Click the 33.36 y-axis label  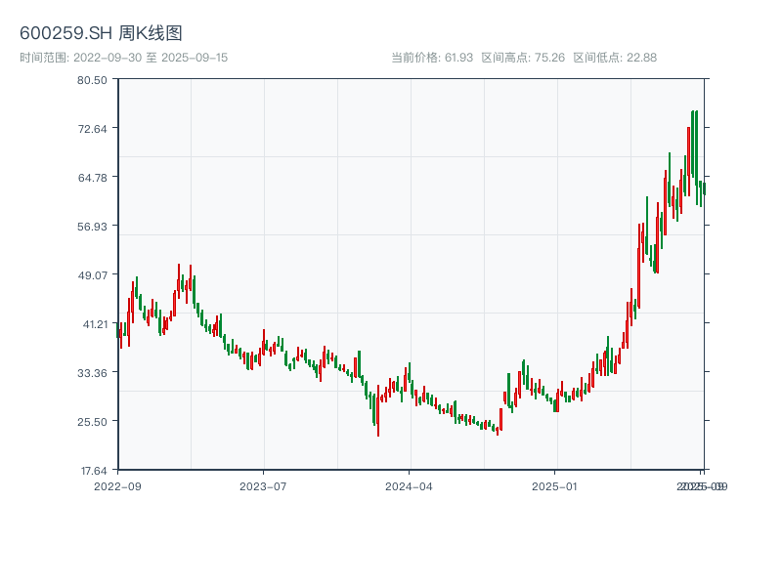pyautogui.click(x=92, y=373)
